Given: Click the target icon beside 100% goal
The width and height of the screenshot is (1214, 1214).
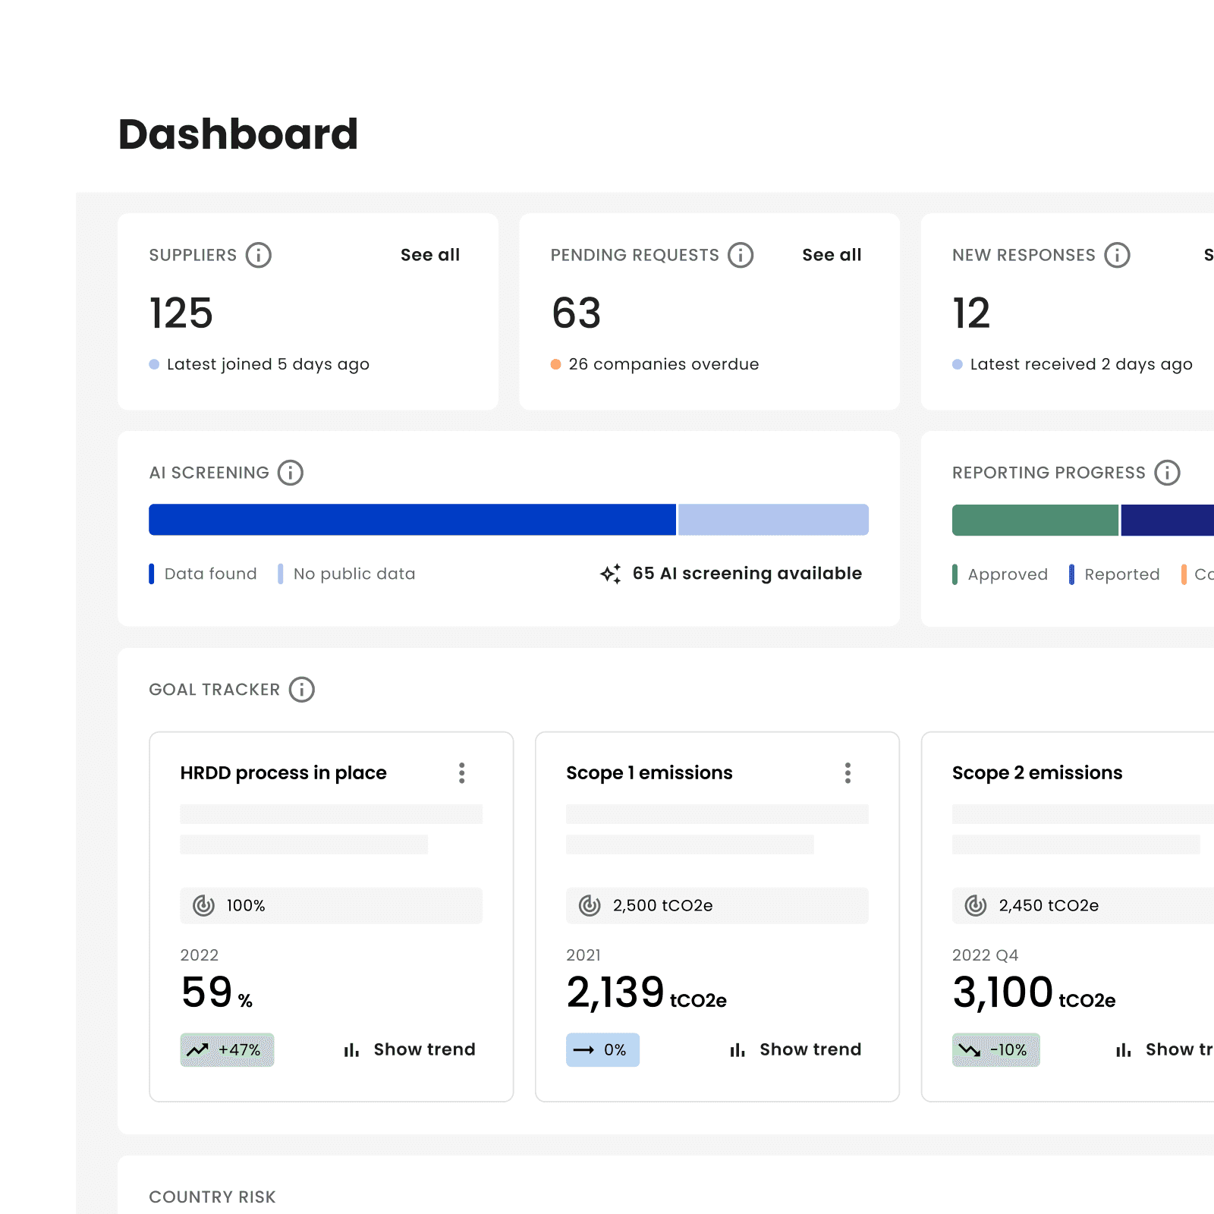Looking at the screenshot, I should point(203,905).
